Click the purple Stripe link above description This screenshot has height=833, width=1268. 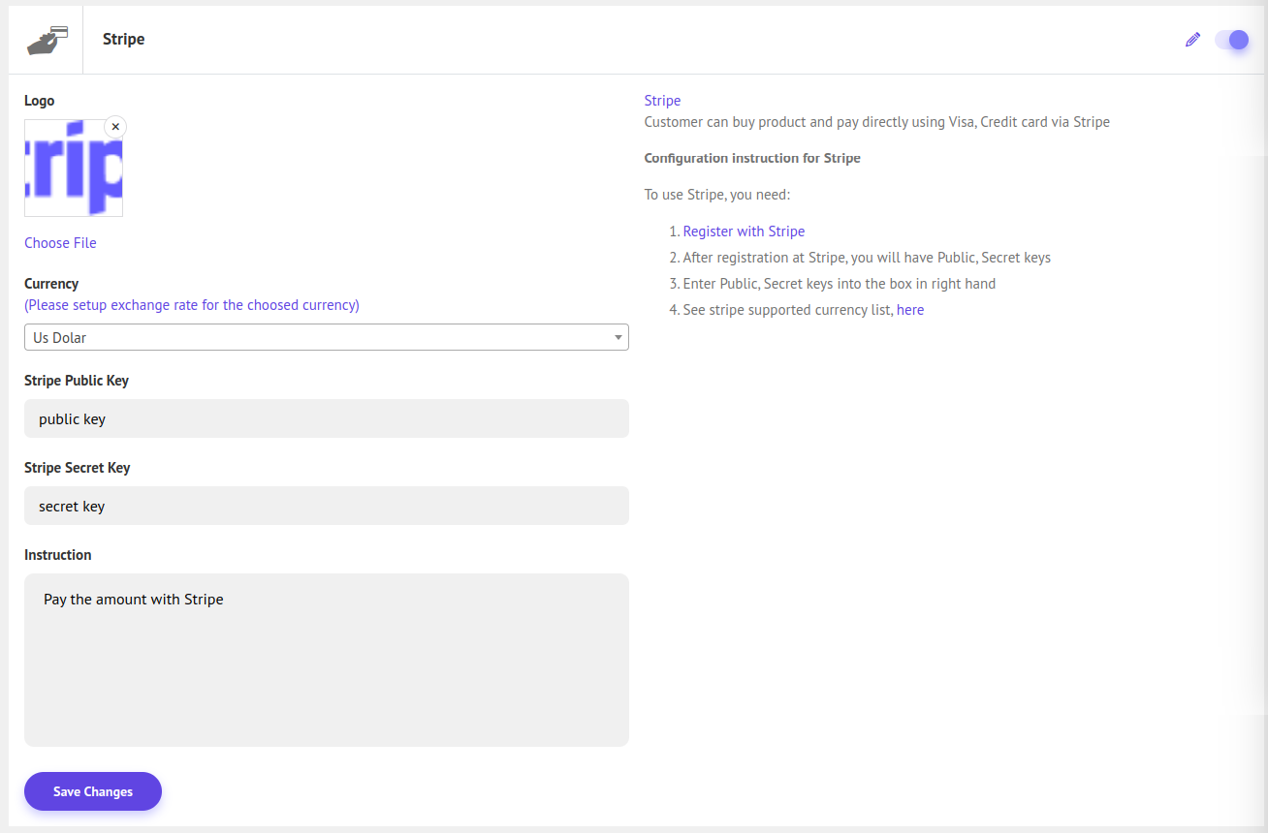[662, 101]
